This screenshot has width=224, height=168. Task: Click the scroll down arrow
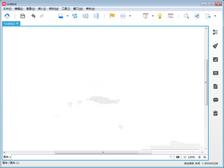click(206, 149)
